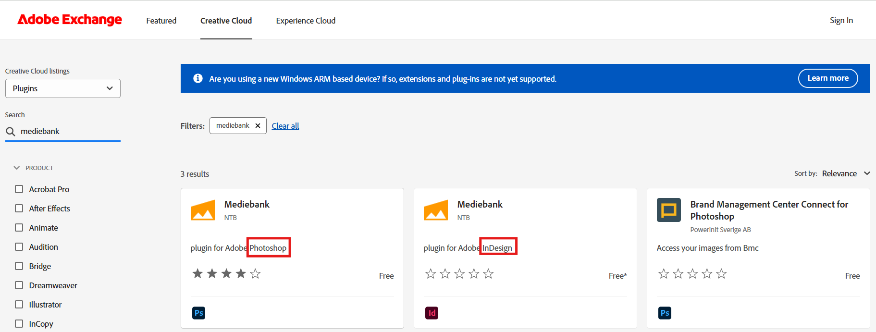Click the star rating of Mediebank Photoshop plugin
Viewport: 876px width, 332px height.
226,274
